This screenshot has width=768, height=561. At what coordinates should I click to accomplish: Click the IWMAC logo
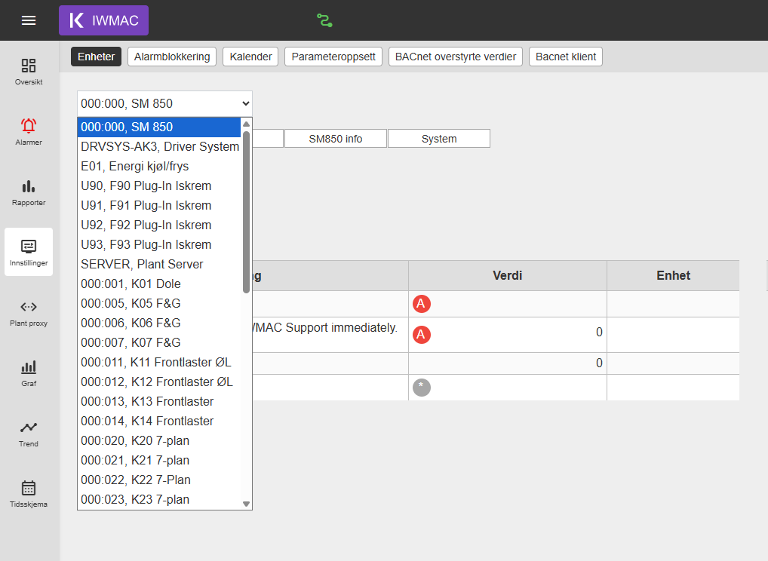pyautogui.click(x=104, y=20)
